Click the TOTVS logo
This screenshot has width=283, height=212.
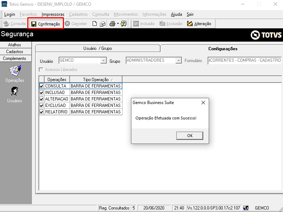point(266,35)
